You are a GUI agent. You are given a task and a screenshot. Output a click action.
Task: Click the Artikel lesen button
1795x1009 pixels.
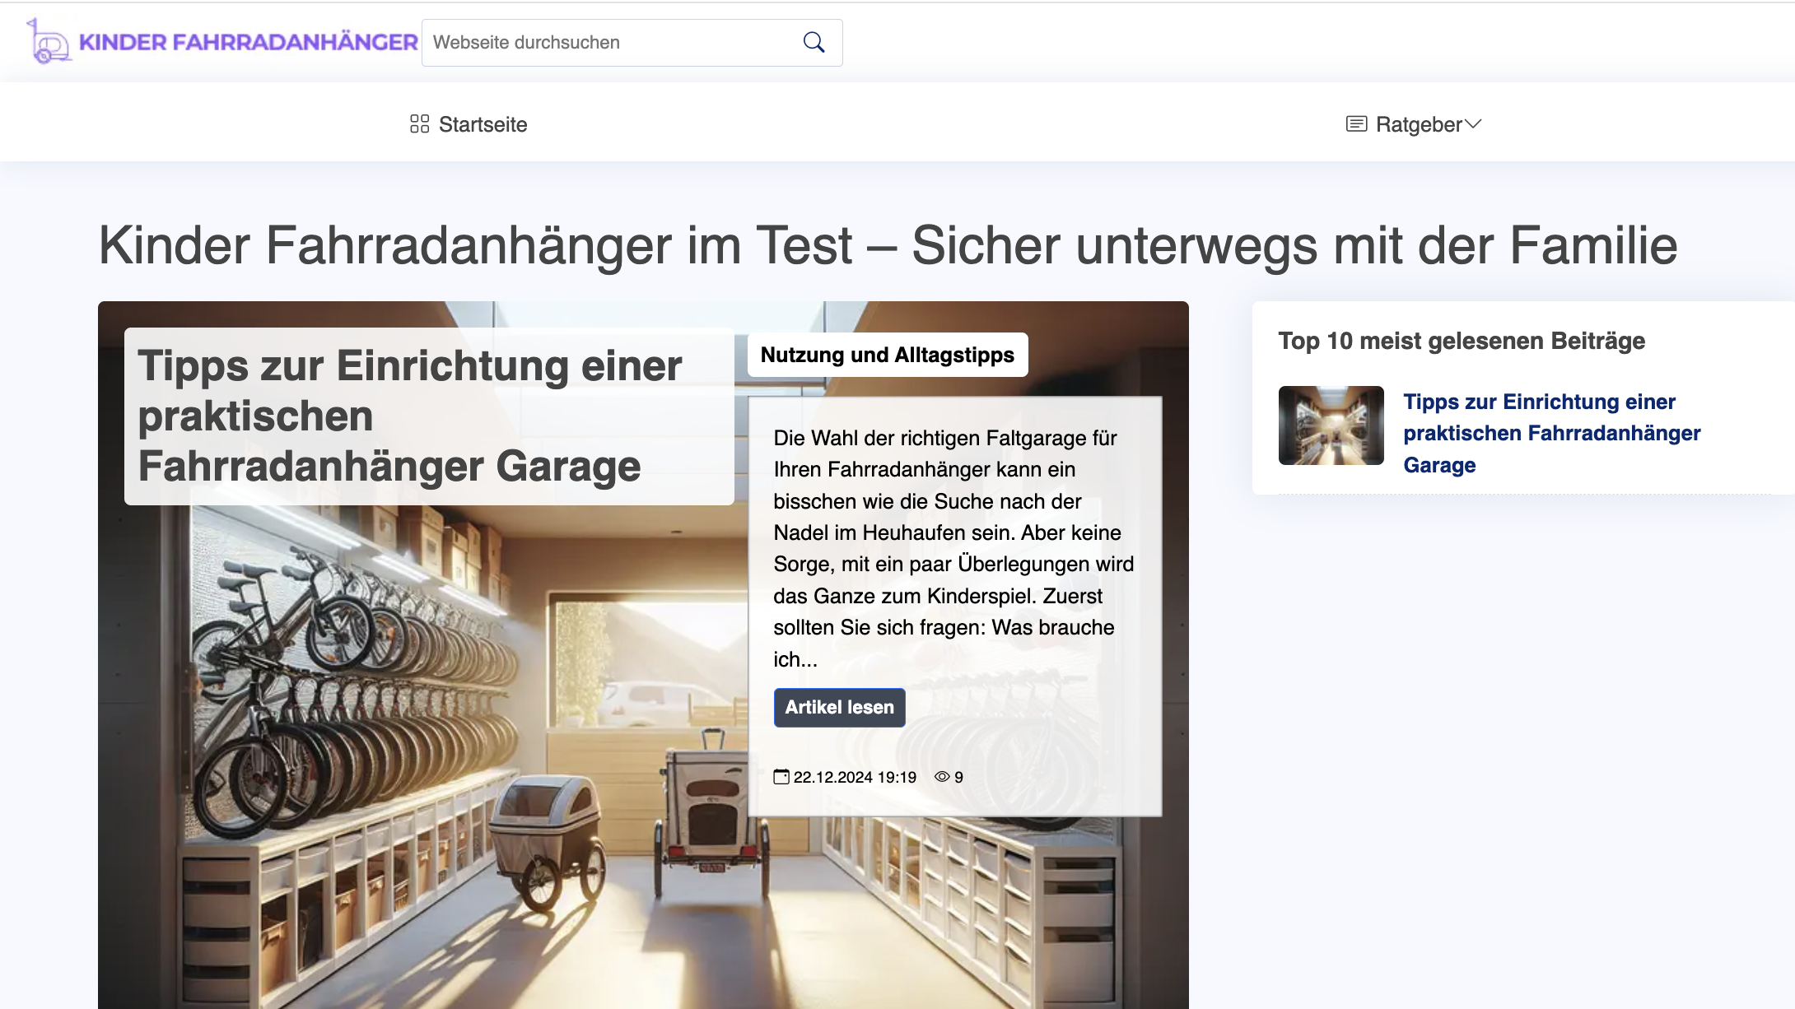point(838,707)
